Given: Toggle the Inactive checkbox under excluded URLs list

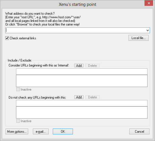Looking at the screenshot, I should [x=18, y=121].
